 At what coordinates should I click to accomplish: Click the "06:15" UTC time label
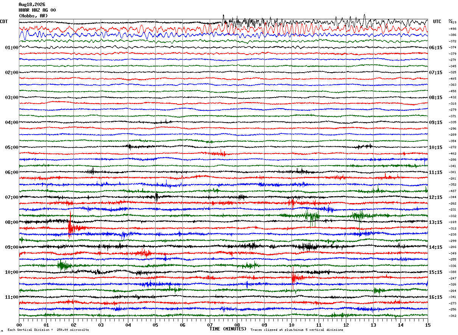436,48
